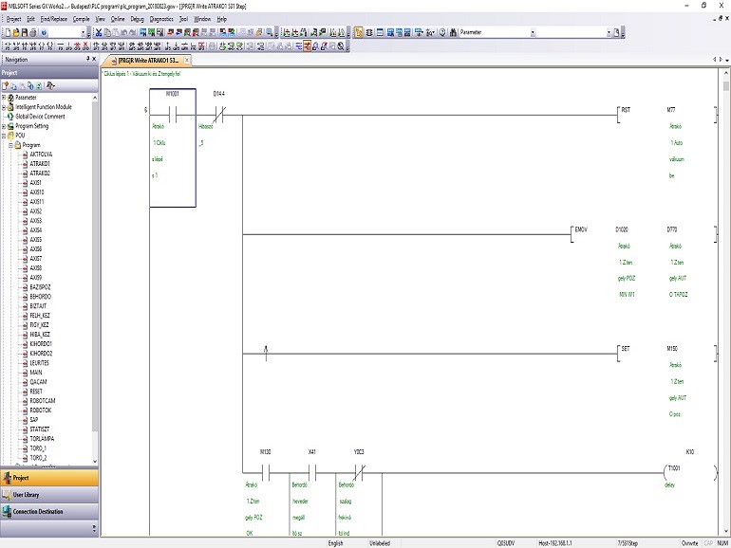The height and width of the screenshot is (548, 731).
Task: Expand Intelligent Function Module node
Action: pyautogui.click(x=4, y=107)
